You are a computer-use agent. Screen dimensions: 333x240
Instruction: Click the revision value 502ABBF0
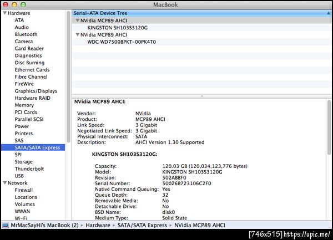(x=174, y=178)
